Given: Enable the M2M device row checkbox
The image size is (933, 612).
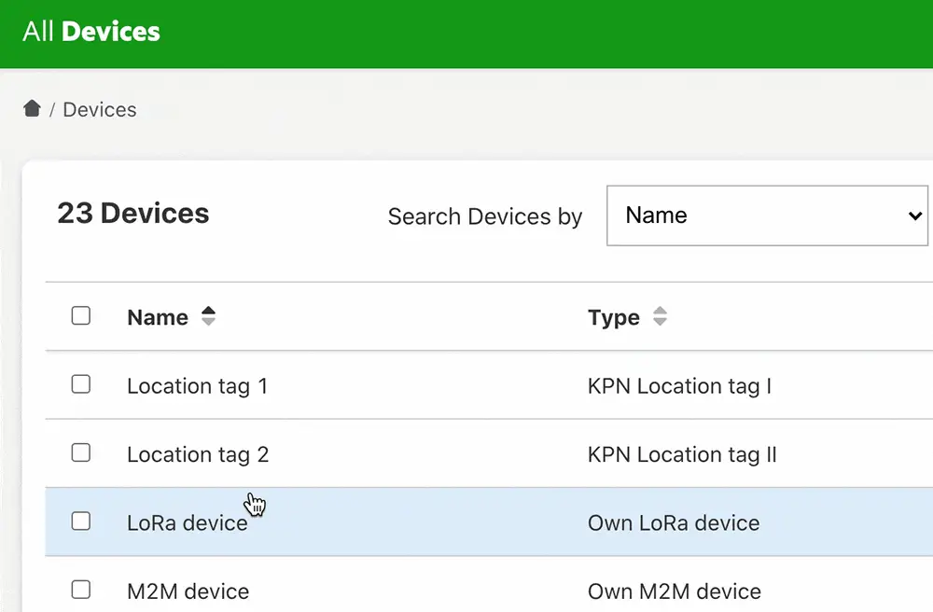Looking at the screenshot, I should pos(81,590).
